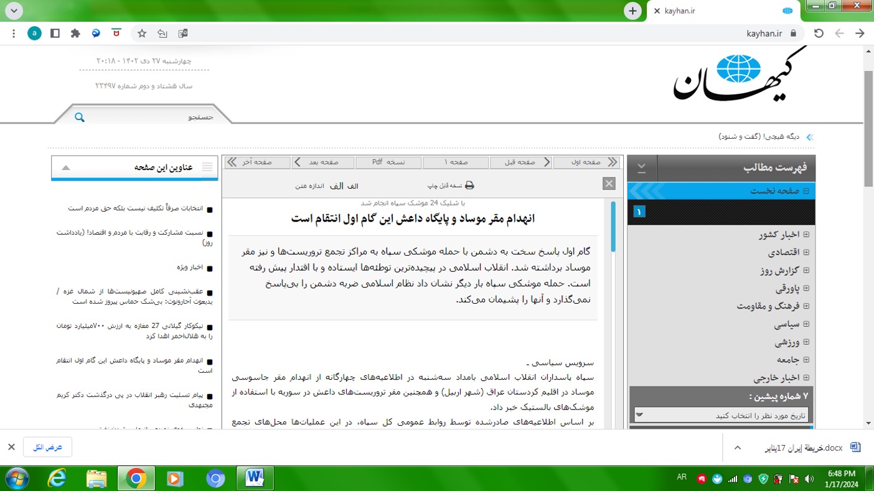Click the article's blue vertical scrollbar
Viewport: 874px width, 491px height.
click(613, 227)
